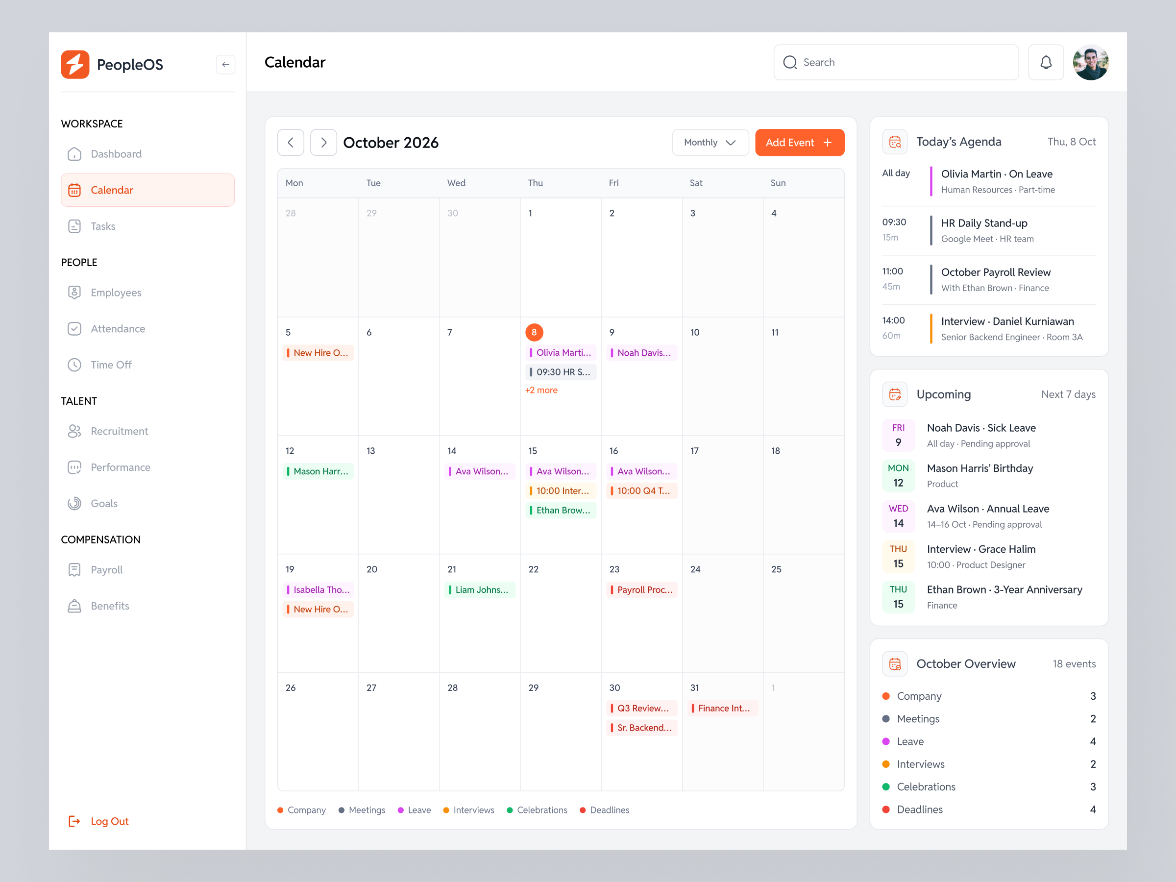Click the Log Out text link

click(110, 821)
